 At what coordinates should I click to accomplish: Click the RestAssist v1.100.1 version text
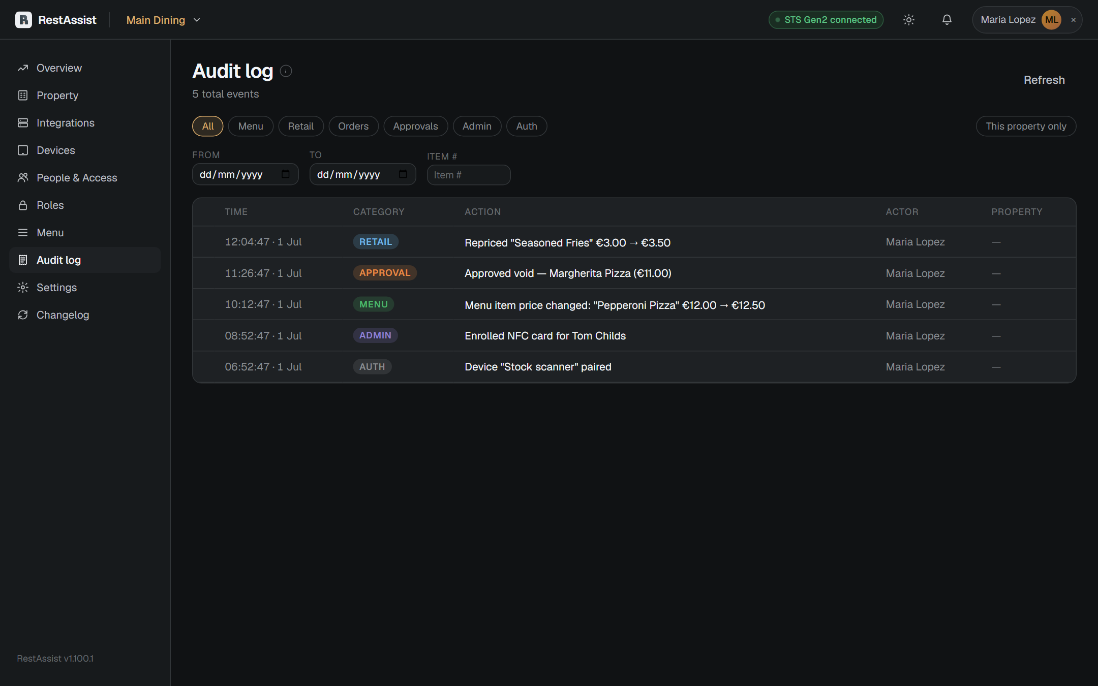55,659
